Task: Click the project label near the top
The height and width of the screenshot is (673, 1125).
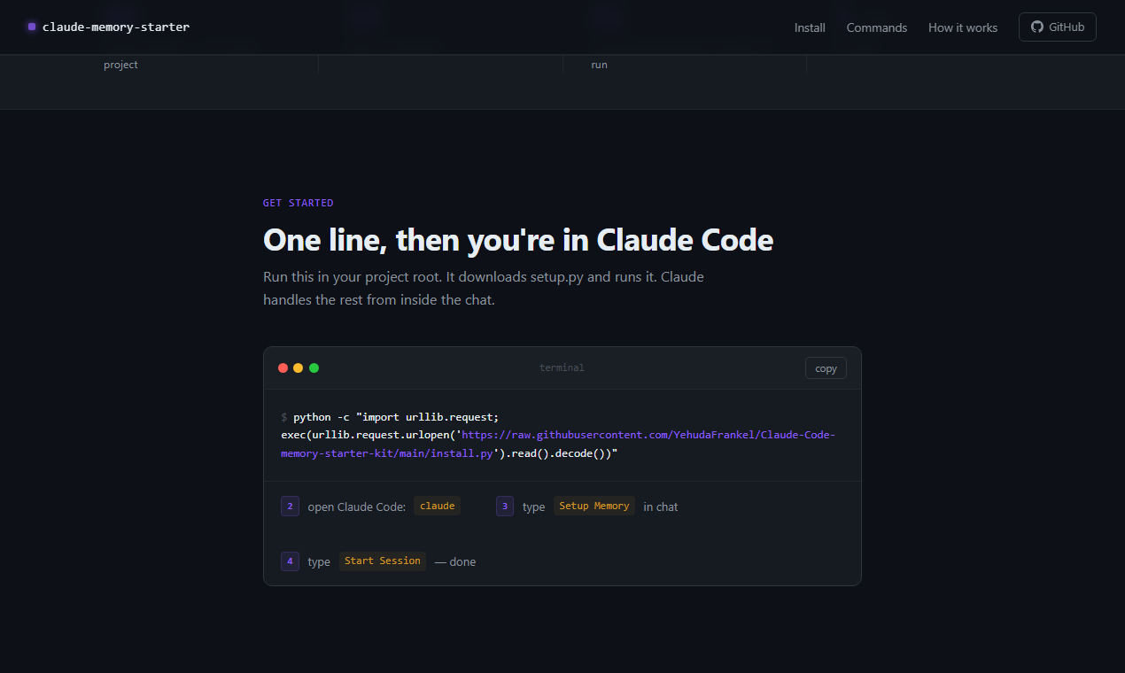Action: (120, 64)
